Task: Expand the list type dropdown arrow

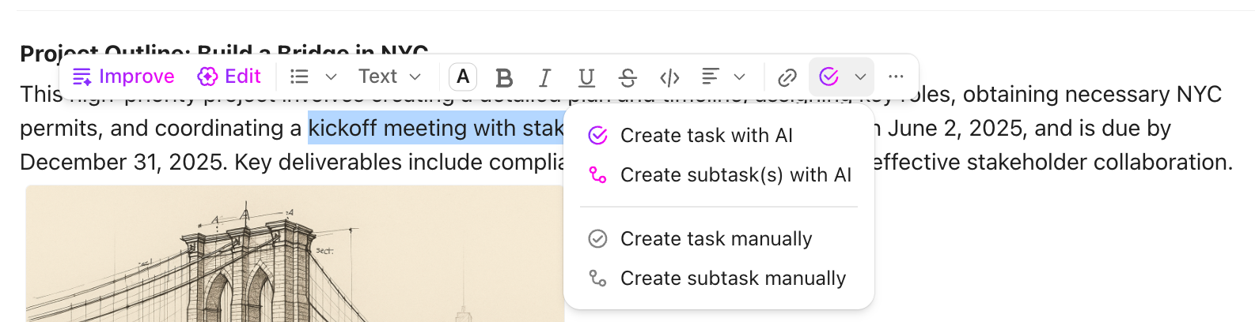Action: (x=332, y=77)
